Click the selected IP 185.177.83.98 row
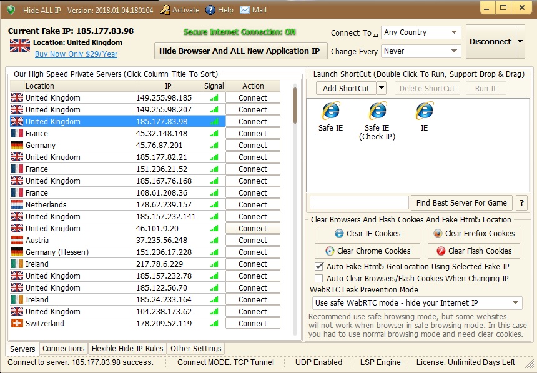The height and width of the screenshot is (373, 537). [117, 122]
